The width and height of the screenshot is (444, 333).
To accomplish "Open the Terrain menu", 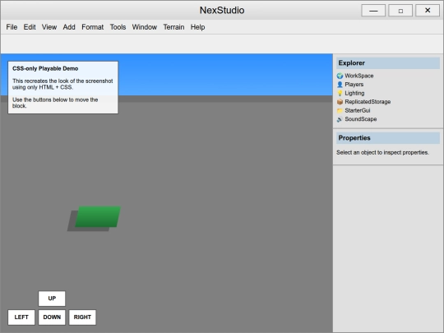I will point(173,27).
